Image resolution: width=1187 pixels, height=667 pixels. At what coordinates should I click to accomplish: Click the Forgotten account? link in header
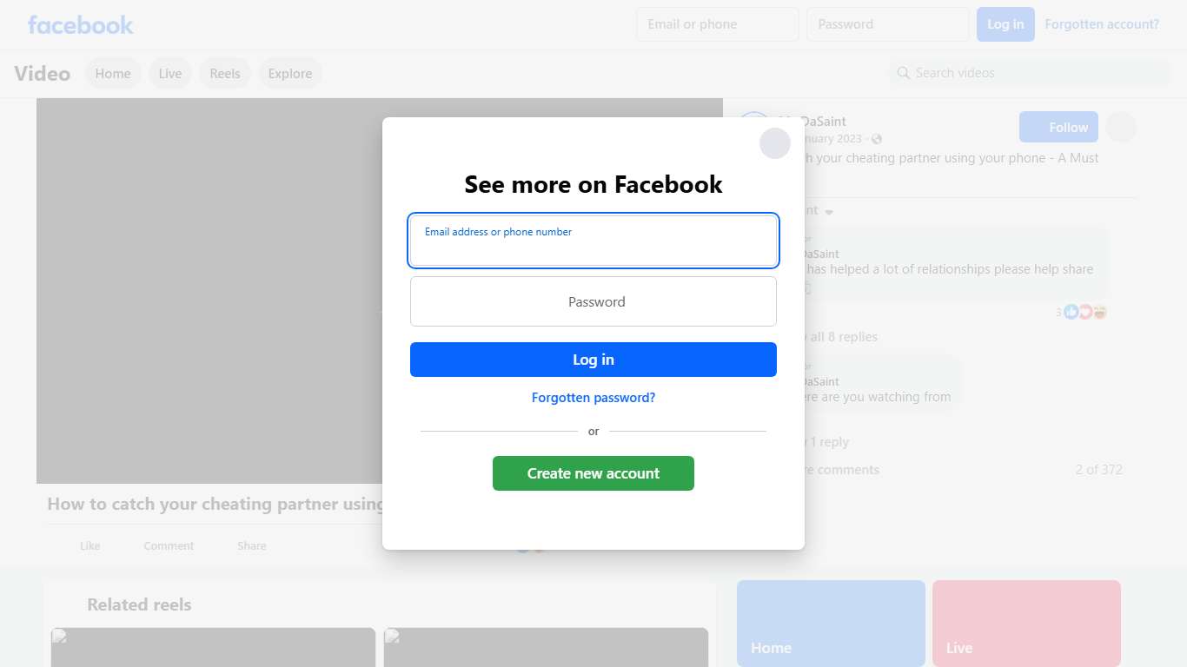pos(1102,24)
